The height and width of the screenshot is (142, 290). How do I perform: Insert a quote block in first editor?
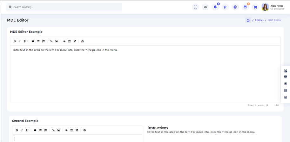(x=33, y=41)
